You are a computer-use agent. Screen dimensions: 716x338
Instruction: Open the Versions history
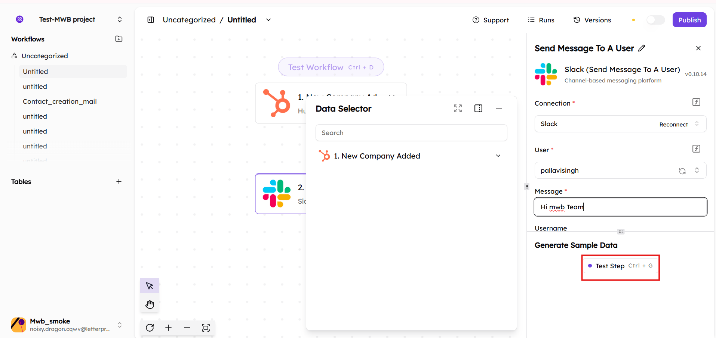592,20
